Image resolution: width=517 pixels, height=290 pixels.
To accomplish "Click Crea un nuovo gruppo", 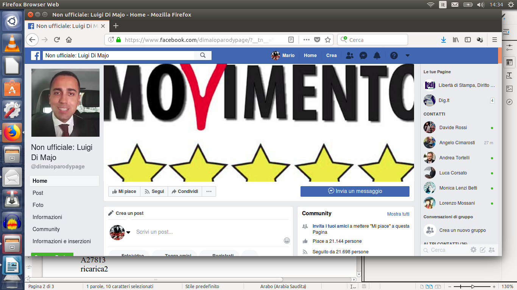I will tap(459, 230).
